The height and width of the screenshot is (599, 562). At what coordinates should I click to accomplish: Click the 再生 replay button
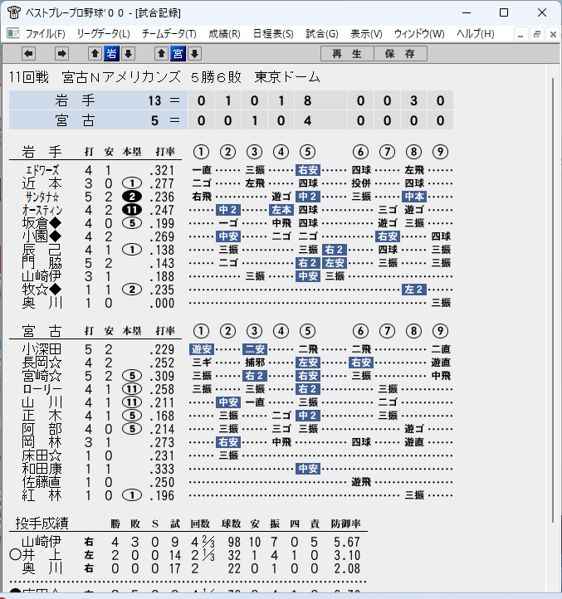[347, 54]
